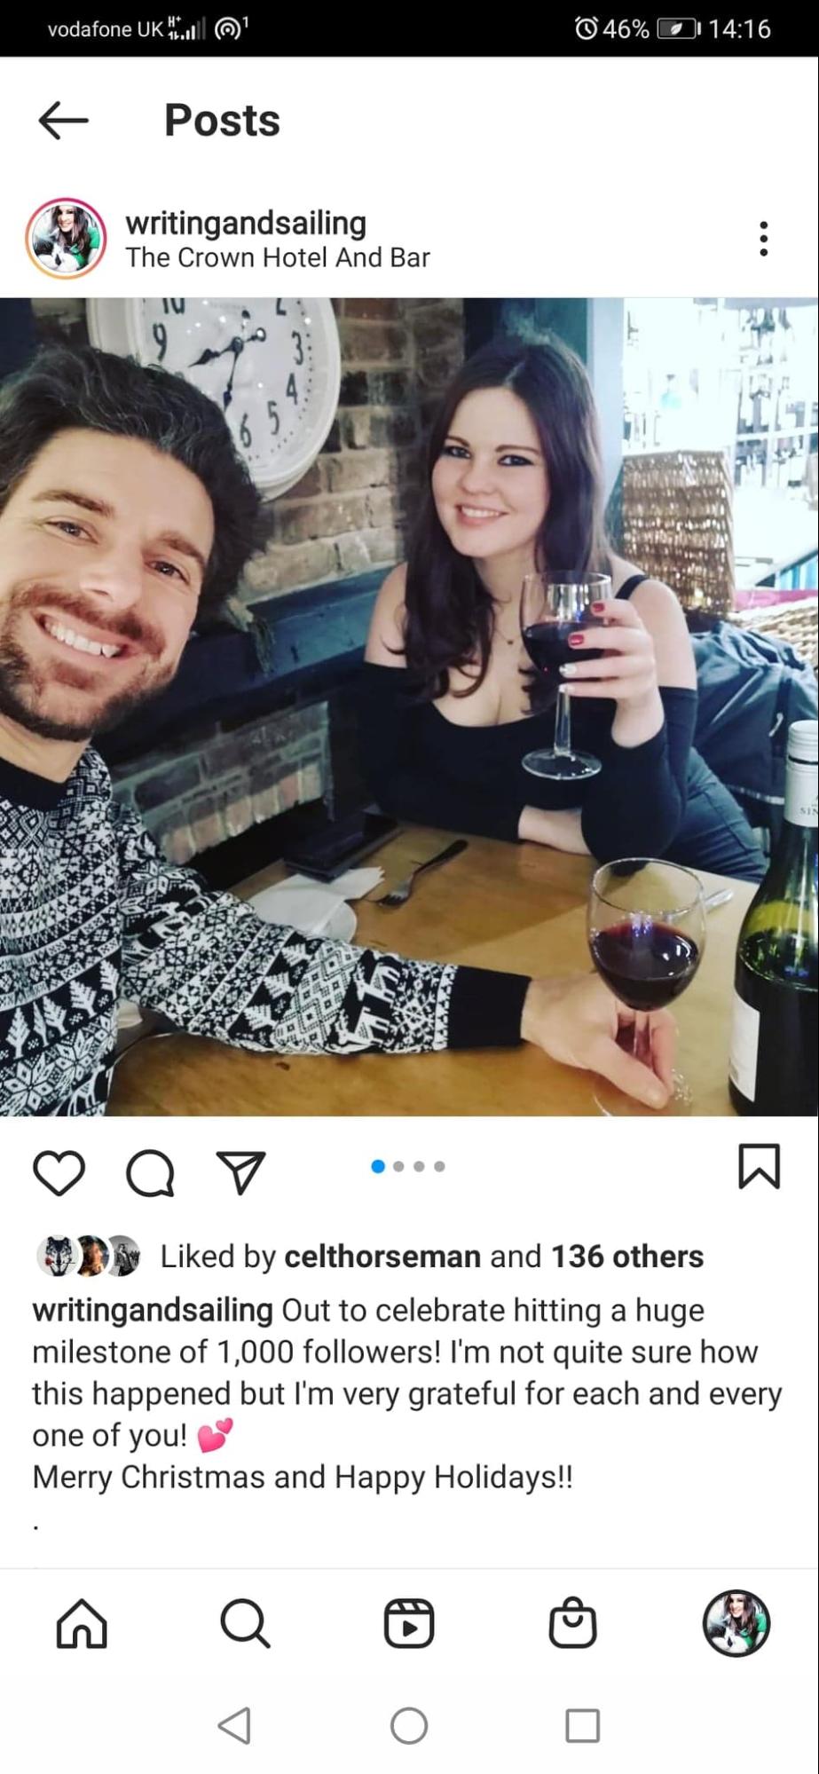Image resolution: width=819 pixels, height=1774 pixels.
Task: Open comments via the speech bubble icon
Action: (150, 1174)
